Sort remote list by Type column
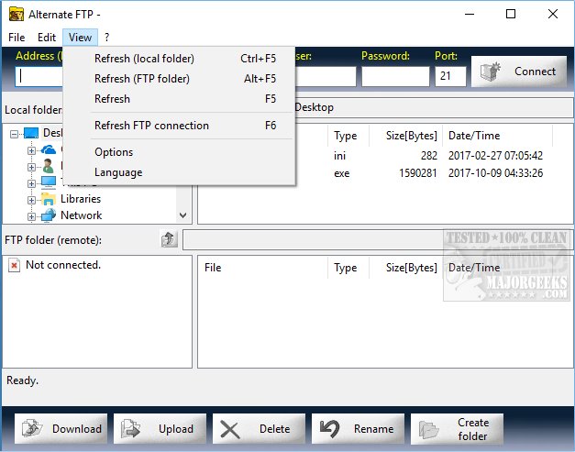The image size is (575, 452). (x=348, y=268)
